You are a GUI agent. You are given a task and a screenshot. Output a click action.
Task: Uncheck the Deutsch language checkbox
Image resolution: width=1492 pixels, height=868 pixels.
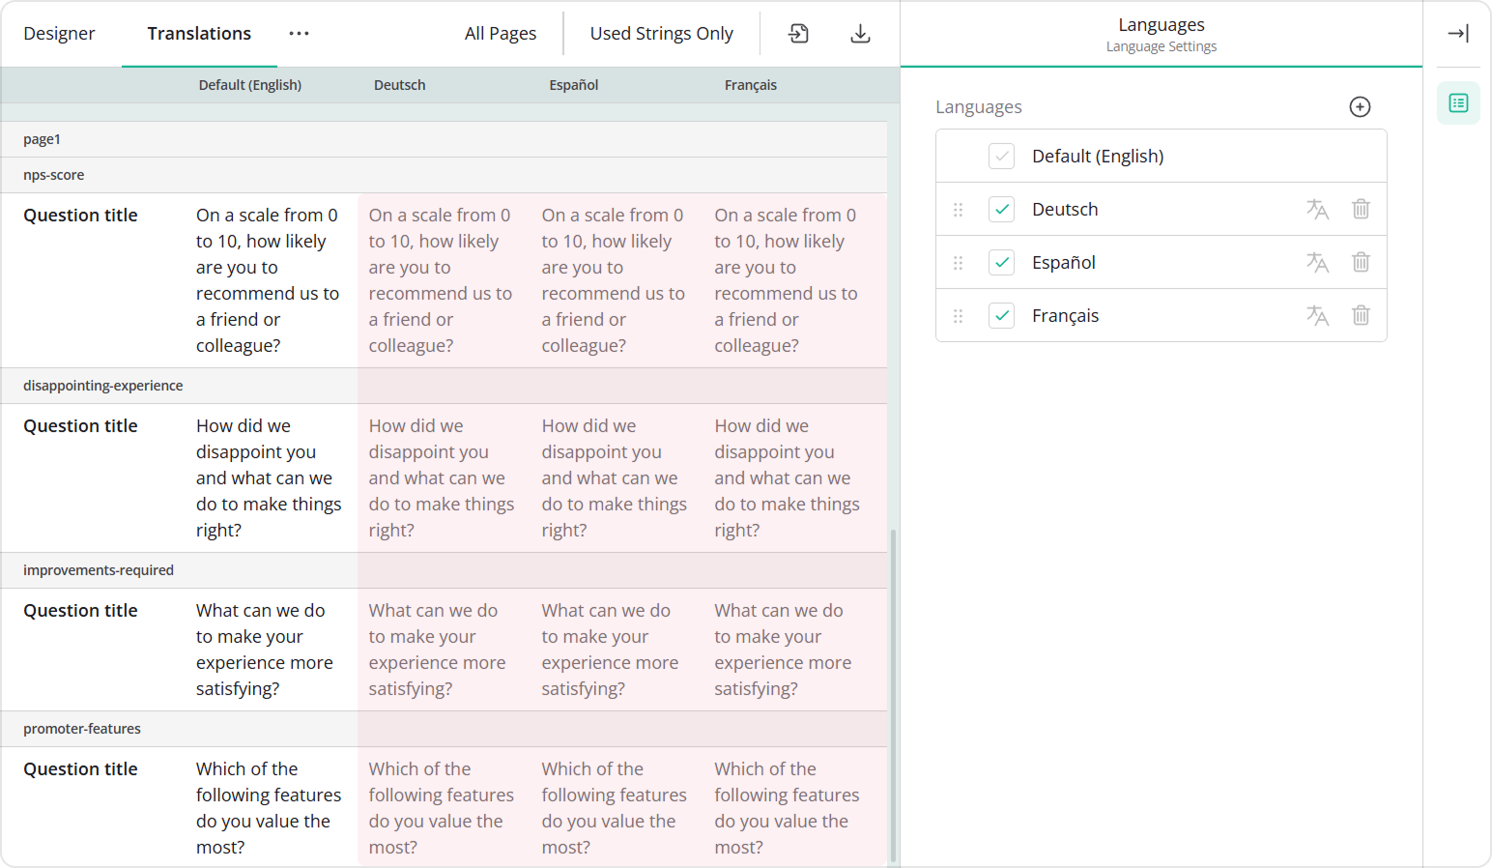(1002, 209)
